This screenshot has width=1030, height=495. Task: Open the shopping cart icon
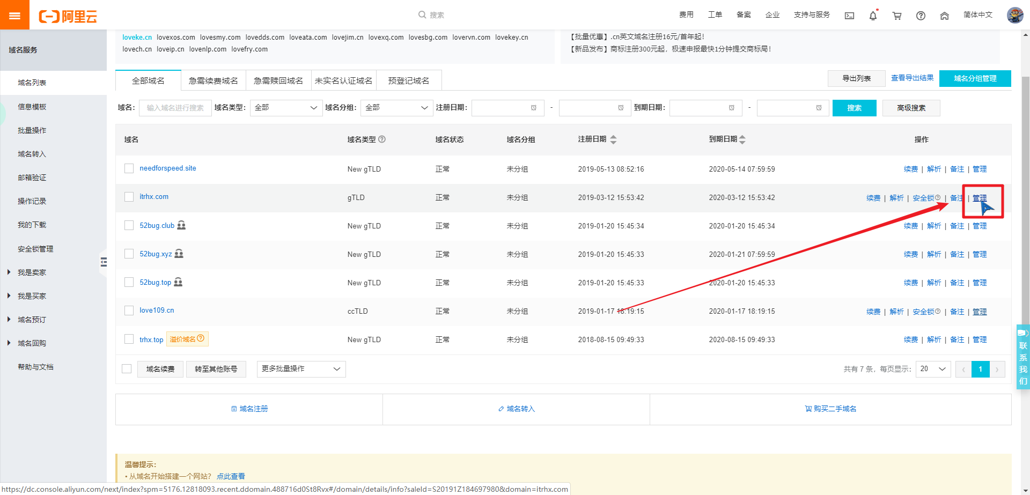click(x=896, y=16)
